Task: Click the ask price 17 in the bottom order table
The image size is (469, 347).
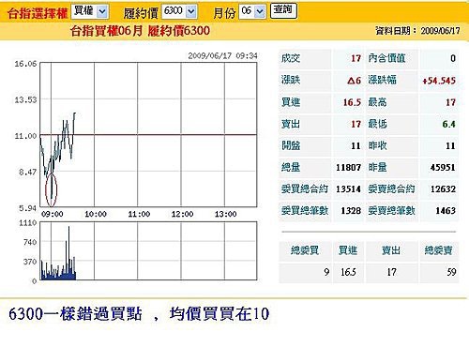Action: [x=391, y=272]
